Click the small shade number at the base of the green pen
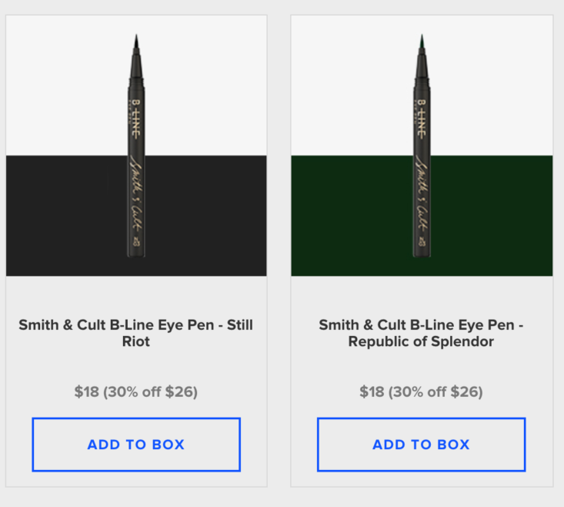 (422, 241)
